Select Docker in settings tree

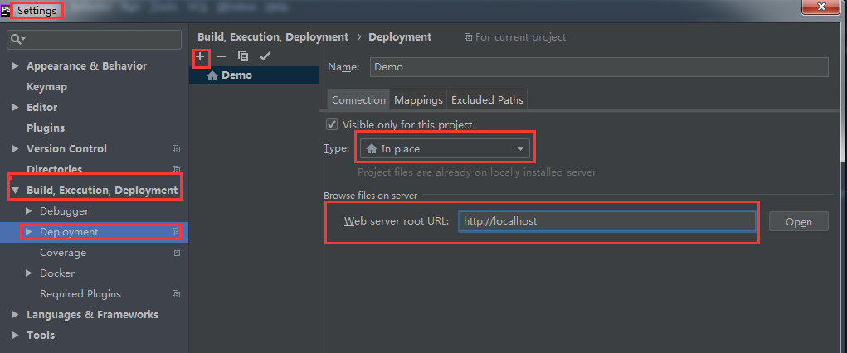click(57, 273)
